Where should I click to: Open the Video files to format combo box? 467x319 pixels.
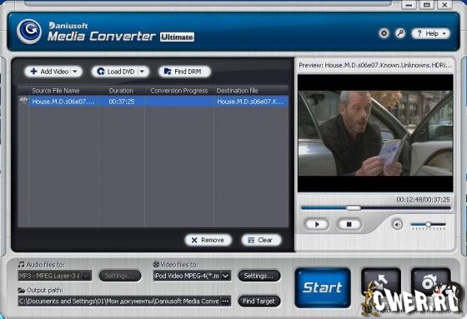point(192,276)
